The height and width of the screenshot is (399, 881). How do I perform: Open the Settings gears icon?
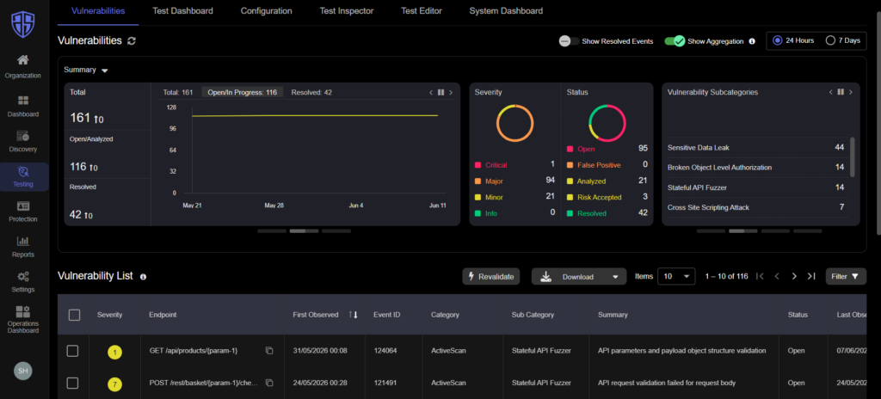click(23, 277)
